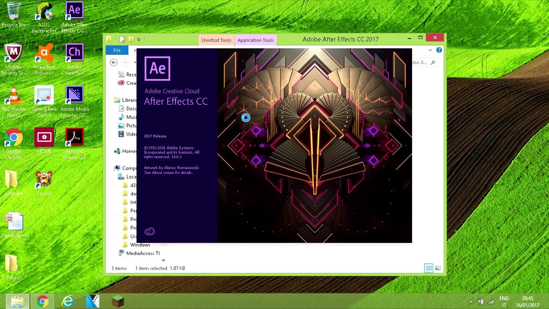Viewport: 549px width, 309px height.
Task: Select the TankiX folder at desktop bottom
Action: (x=14, y=267)
